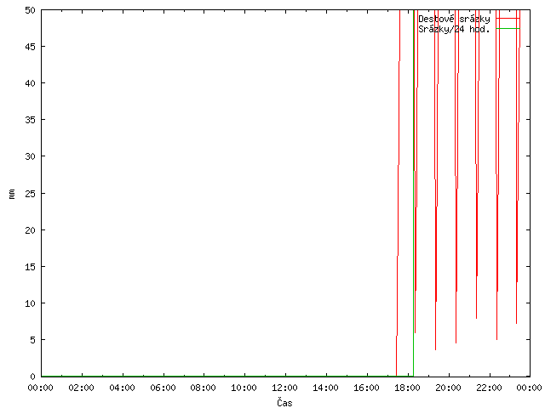This screenshot has width=545, height=408.
Task: Click the x-axis time label 10:00
Action: (244, 388)
